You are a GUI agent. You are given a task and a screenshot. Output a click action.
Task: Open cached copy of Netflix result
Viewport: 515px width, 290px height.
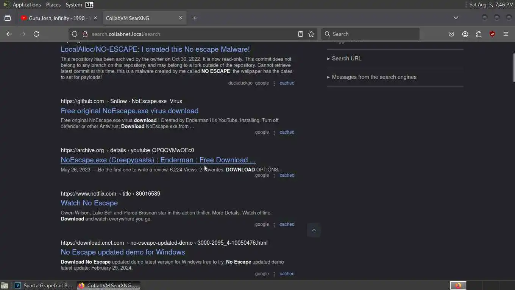click(287, 224)
